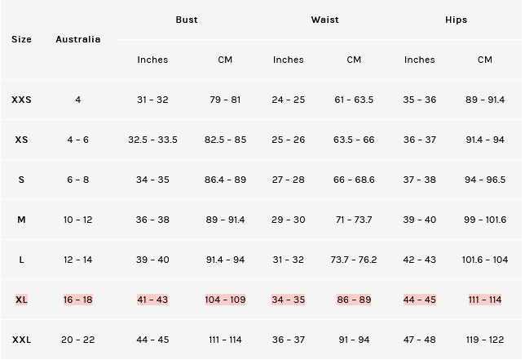This screenshot has height=360, width=525.
Task: Click the Inches subheader under Hips
Action: [420, 60]
